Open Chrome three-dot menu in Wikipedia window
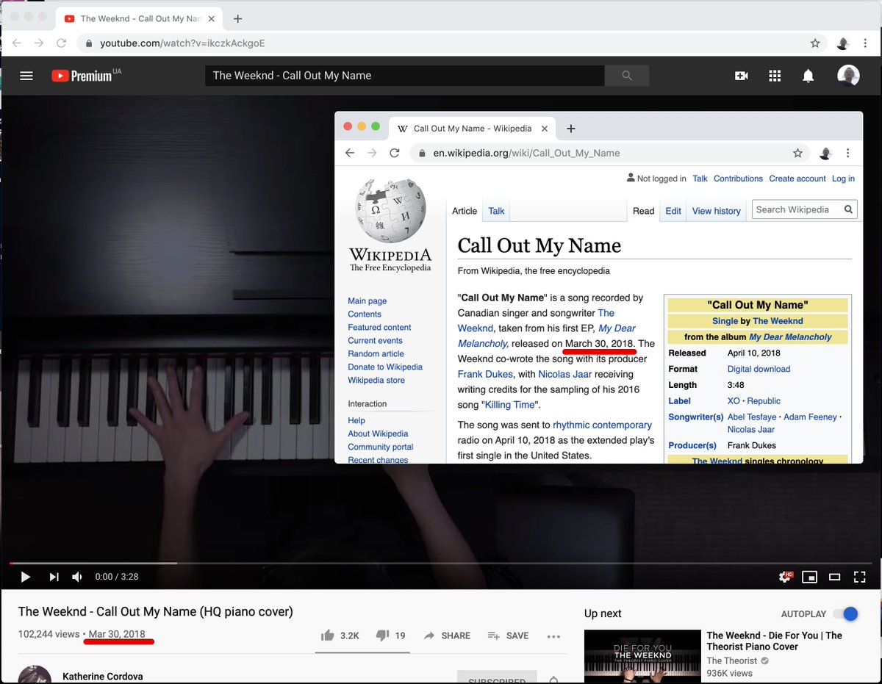Image resolution: width=882 pixels, height=684 pixels. (849, 153)
